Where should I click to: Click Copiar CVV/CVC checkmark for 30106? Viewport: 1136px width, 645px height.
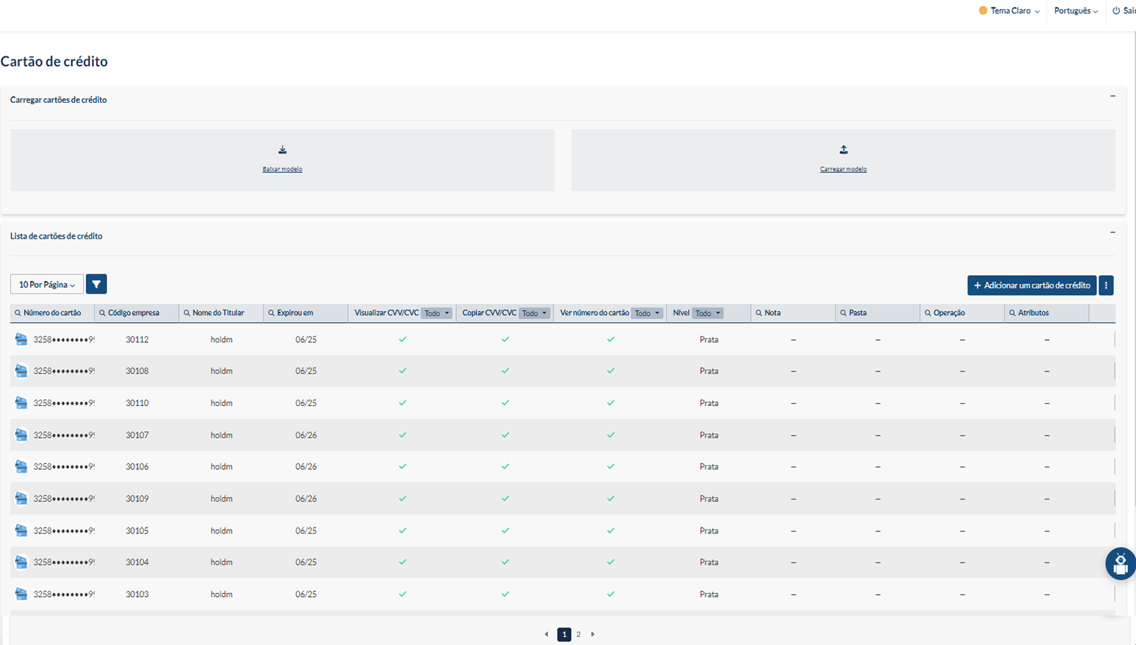[505, 466]
